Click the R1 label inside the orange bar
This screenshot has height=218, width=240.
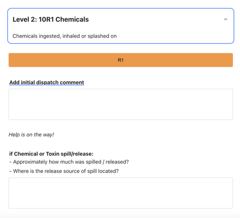pos(120,60)
